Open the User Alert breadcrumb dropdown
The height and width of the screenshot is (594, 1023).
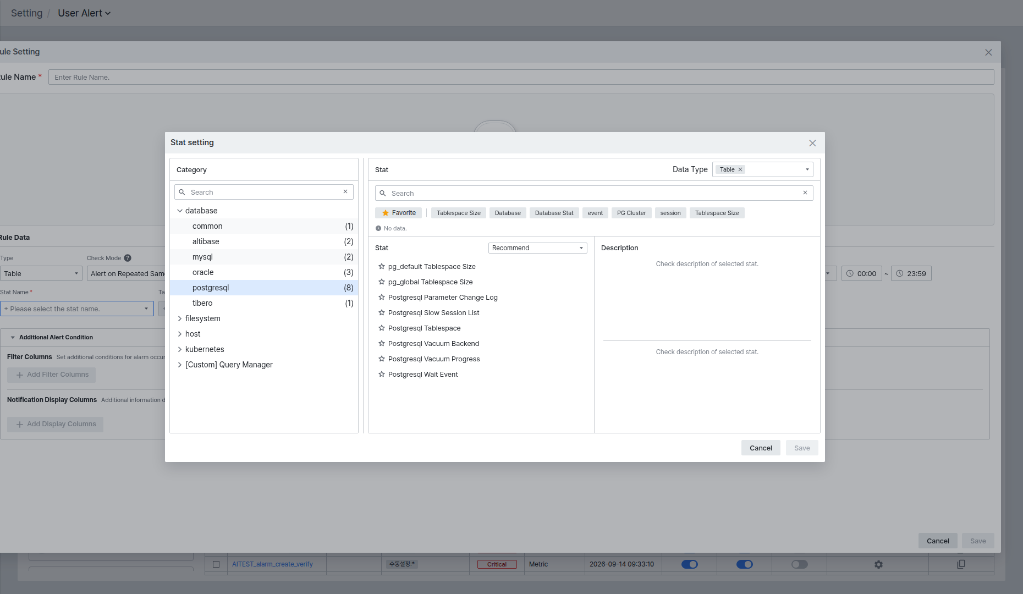(x=84, y=13)
